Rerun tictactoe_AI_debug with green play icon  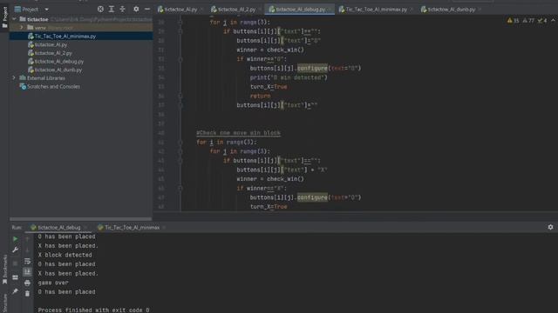click(16, 239)
